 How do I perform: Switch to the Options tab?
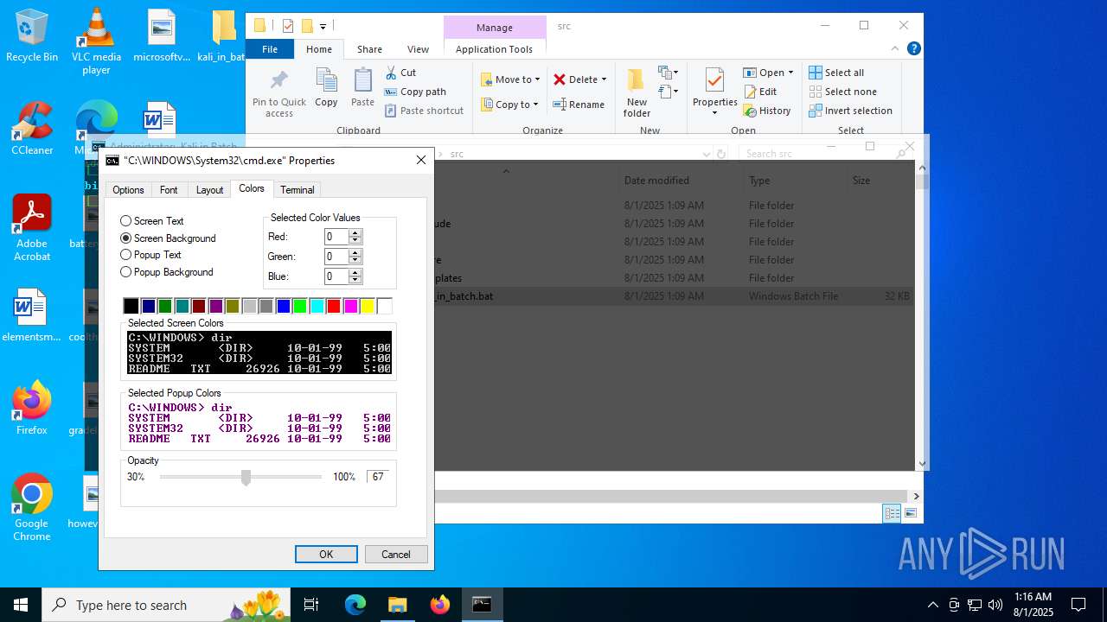click(x=128, y=190)
